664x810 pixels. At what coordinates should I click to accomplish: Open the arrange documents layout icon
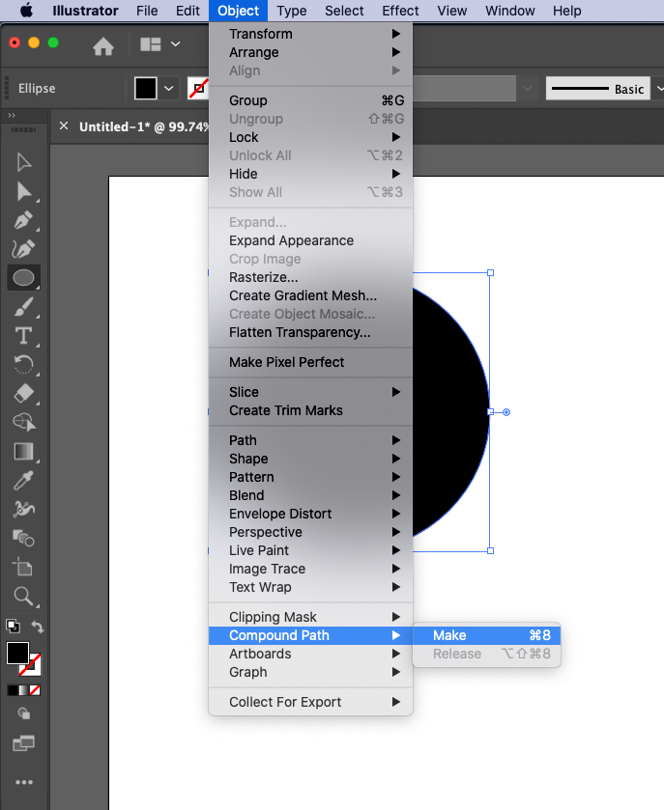151,45
